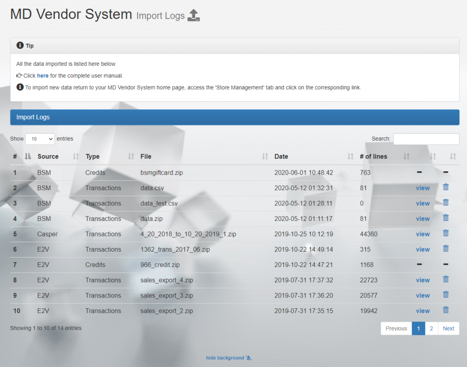This screenshot has width=467, height=367.
Task: View details for sales_export_2.zip
Action: click(423, 310)
